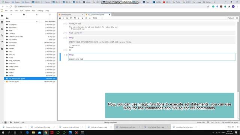Interrupt the kernel with the stop icon
This screenshot has height=135, width=240.
(x=82, y=18)
